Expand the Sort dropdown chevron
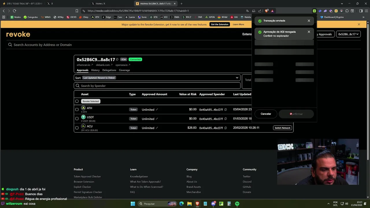 click(x=237, y=78)
